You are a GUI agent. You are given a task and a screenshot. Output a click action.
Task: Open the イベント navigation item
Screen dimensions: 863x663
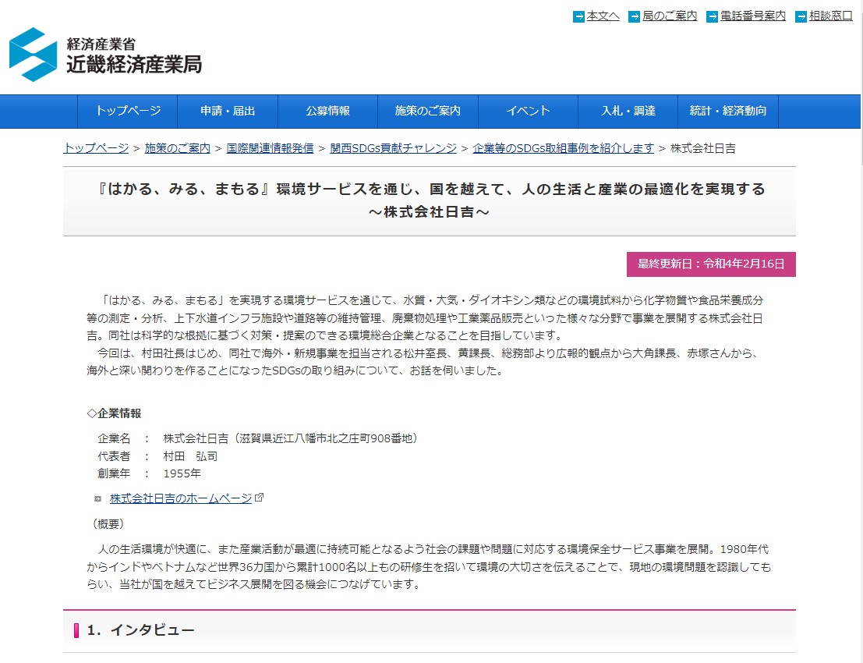528,112
